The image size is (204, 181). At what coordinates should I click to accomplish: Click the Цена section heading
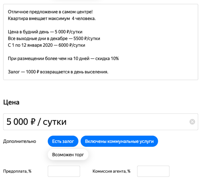click(11, 102)
